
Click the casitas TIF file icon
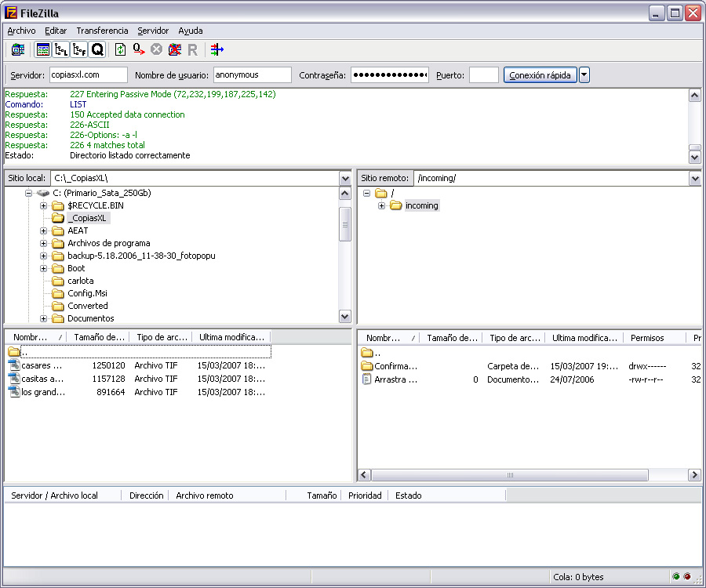(x=14, y=379)
